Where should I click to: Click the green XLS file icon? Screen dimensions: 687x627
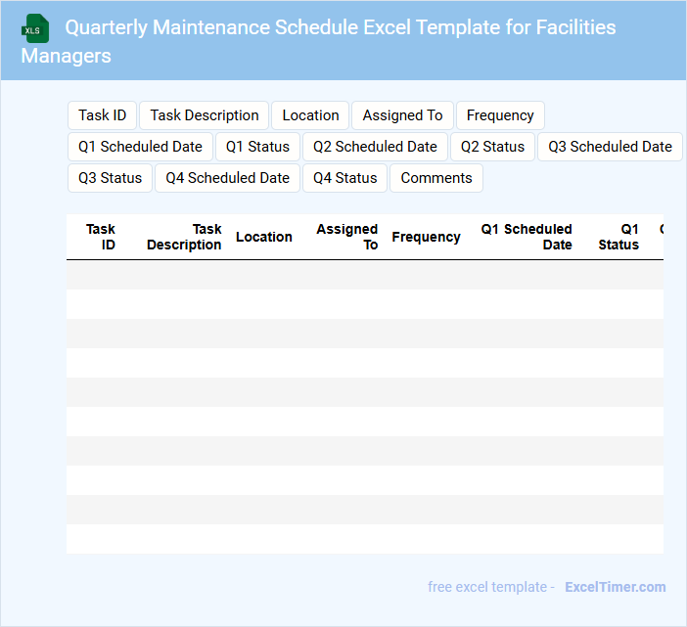click(x=35, y=28)
